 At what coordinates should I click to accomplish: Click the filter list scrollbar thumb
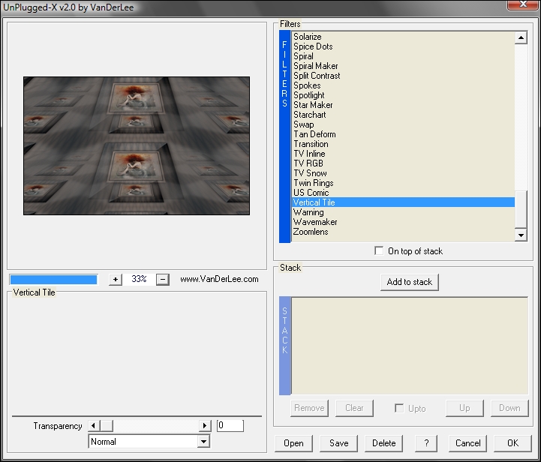click(521, 209)
